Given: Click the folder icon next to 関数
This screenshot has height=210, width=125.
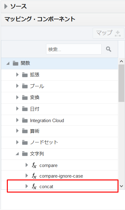Looking at the screenshot, I should (x=16, y=63).
